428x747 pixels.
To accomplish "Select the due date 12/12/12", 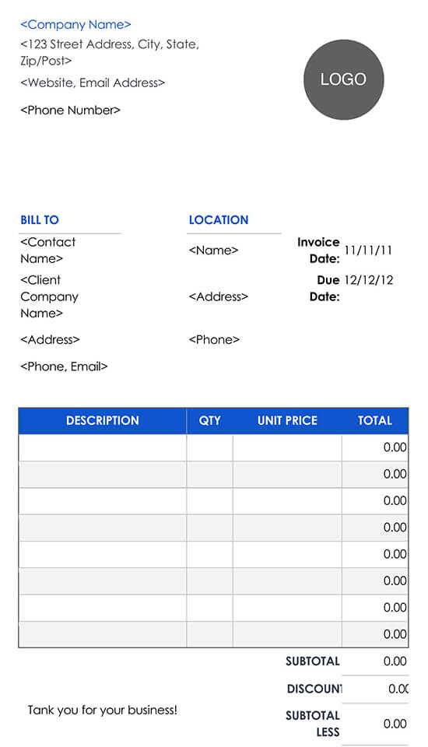I will click(369, 280).
